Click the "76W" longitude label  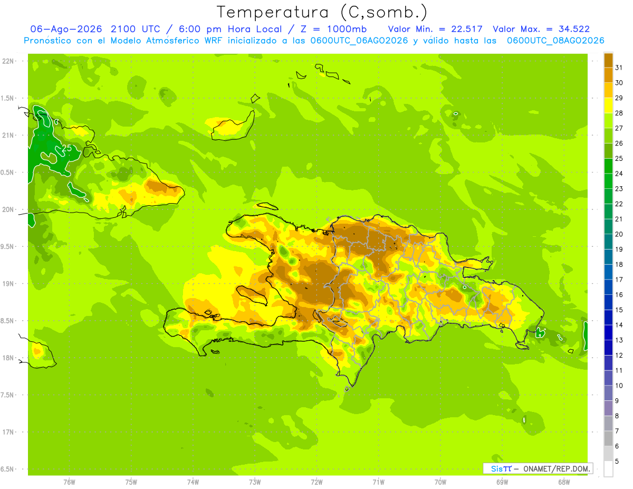[69, 482]
